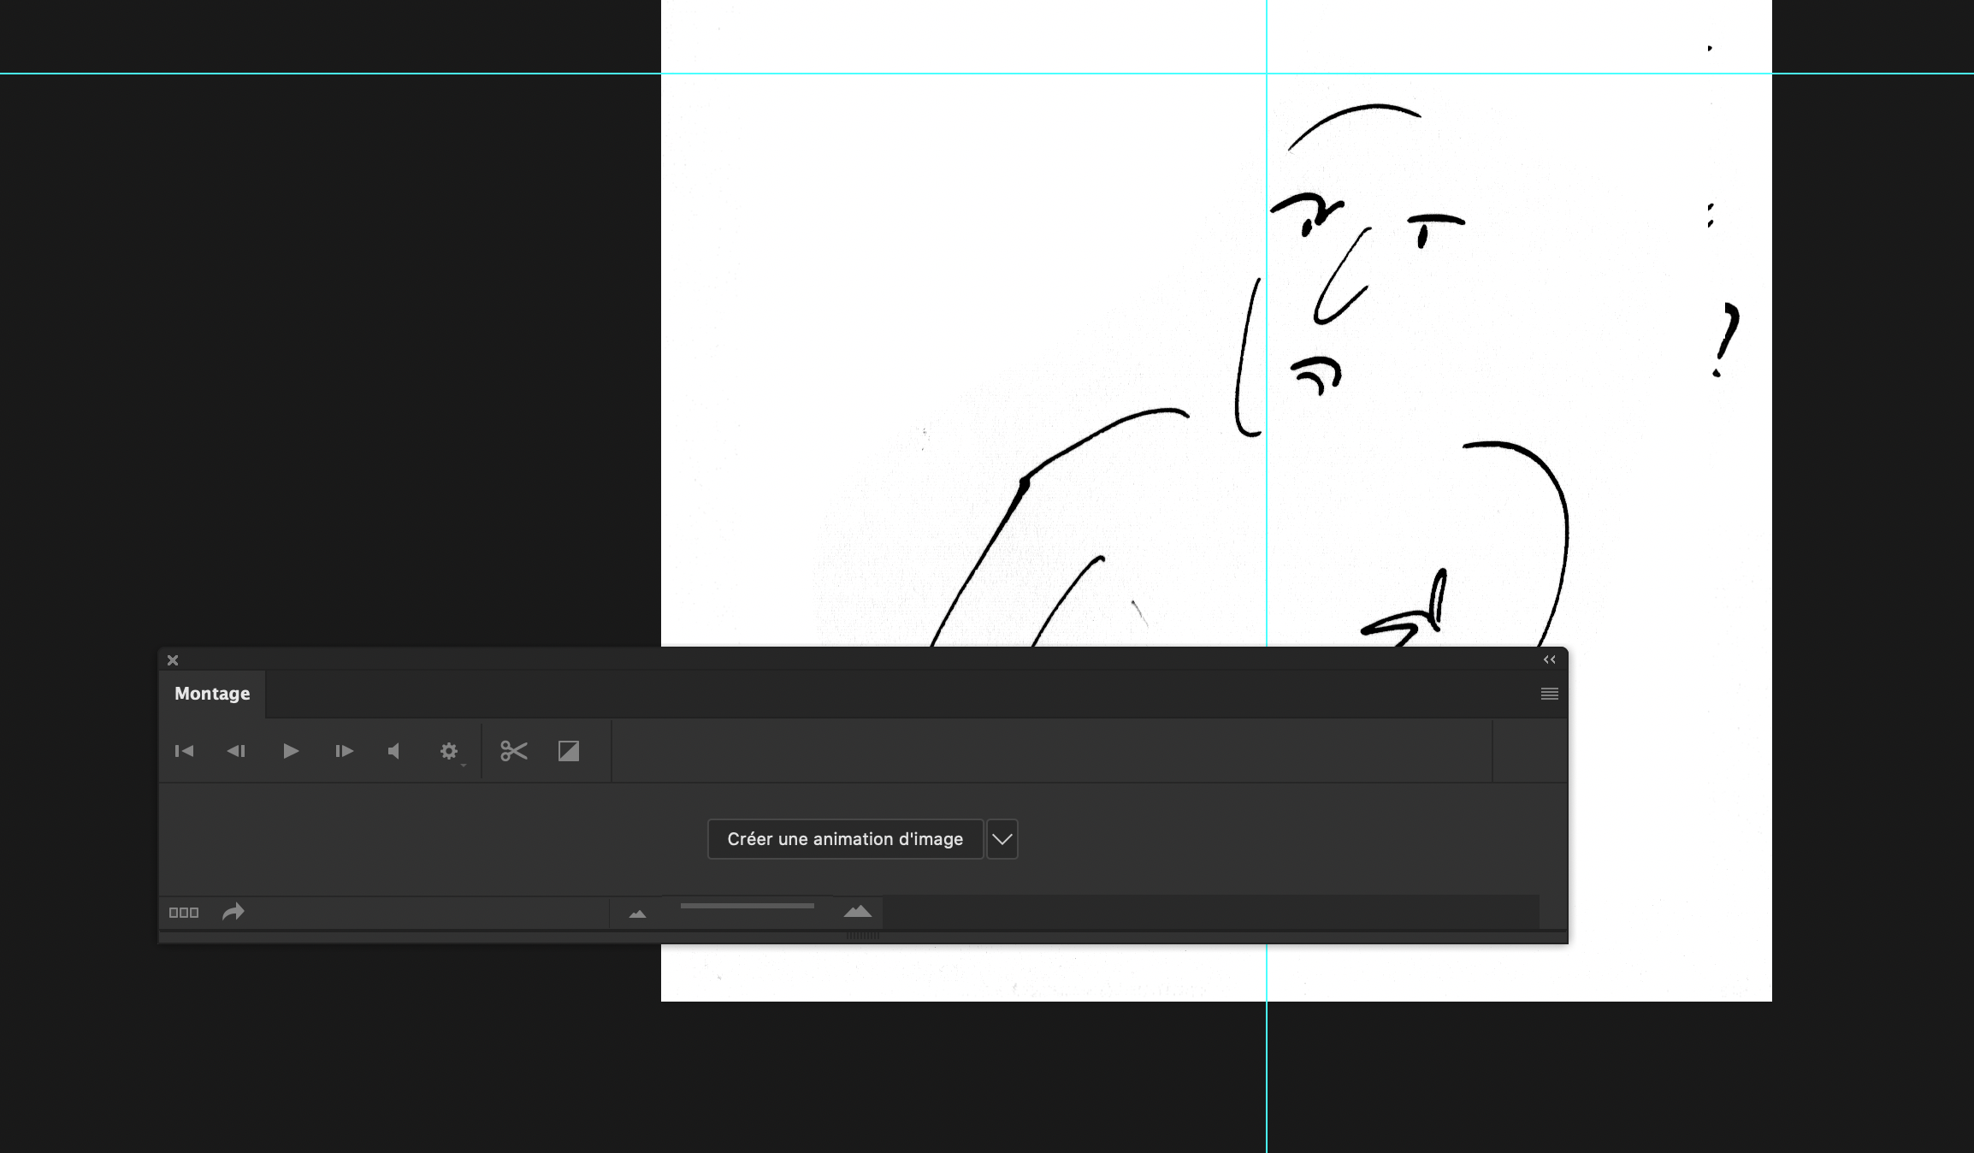Collapse the Montage panel with double chevrons
The height and width of the screenshot is (1153, 1974).
[1550, 659]
